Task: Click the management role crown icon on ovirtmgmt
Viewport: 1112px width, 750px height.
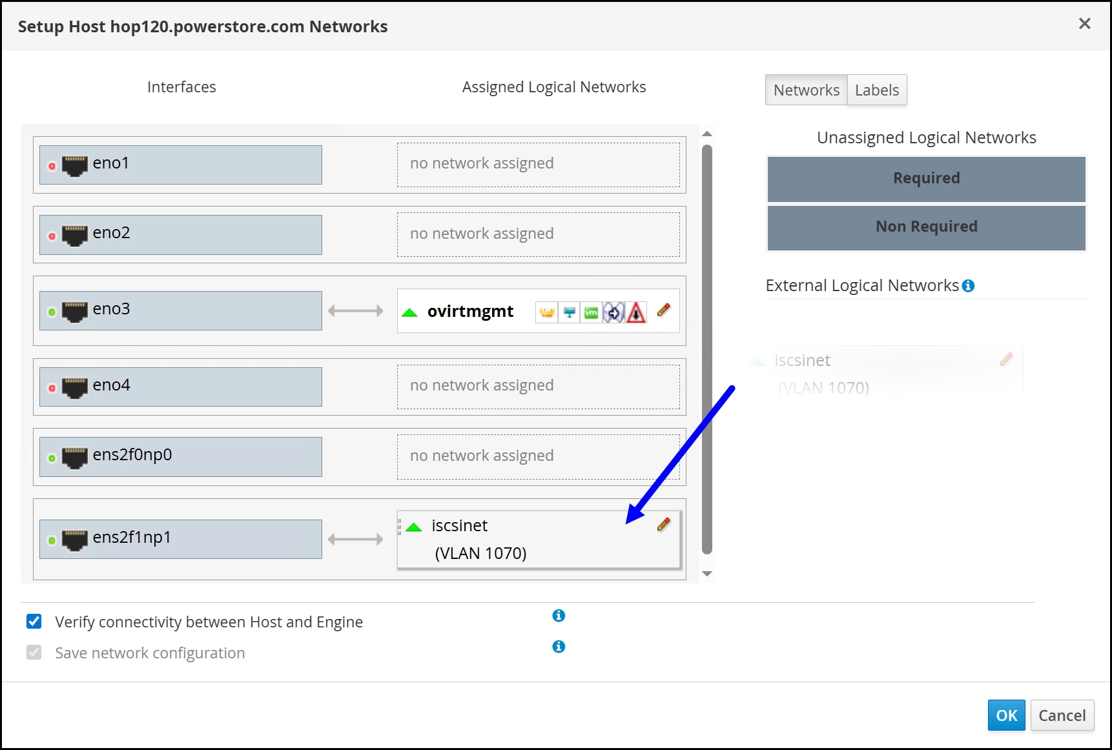Action: pyautogui.click(x=547, y=313)
